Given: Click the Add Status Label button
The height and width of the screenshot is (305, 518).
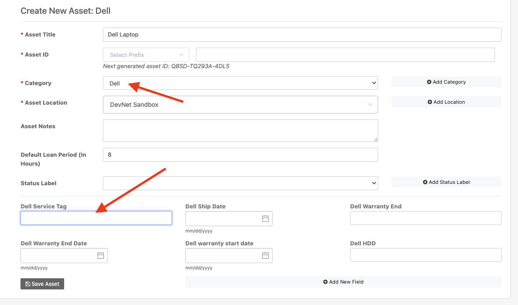Looking at the screenshot, I should 446,182.
